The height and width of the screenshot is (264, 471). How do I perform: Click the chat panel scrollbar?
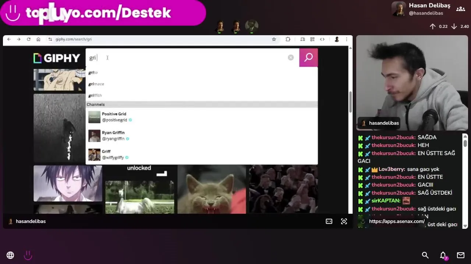tap(465, 143)
